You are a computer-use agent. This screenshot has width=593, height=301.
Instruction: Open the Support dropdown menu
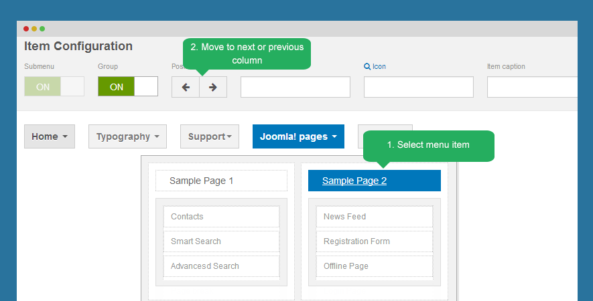pyautogui.click(x=210, y=136)
